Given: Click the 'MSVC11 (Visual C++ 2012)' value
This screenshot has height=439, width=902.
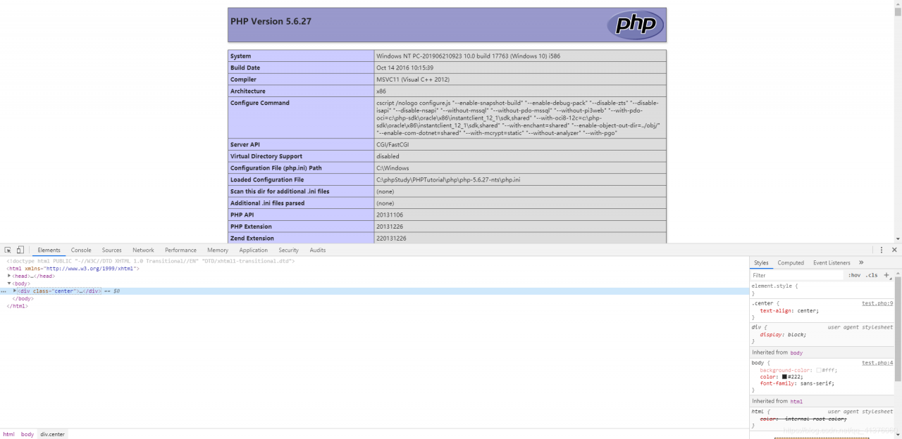Looking at the screenshot, I should (x=413, y=79).
